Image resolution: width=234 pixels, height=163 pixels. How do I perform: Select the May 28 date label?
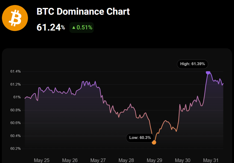126,160
